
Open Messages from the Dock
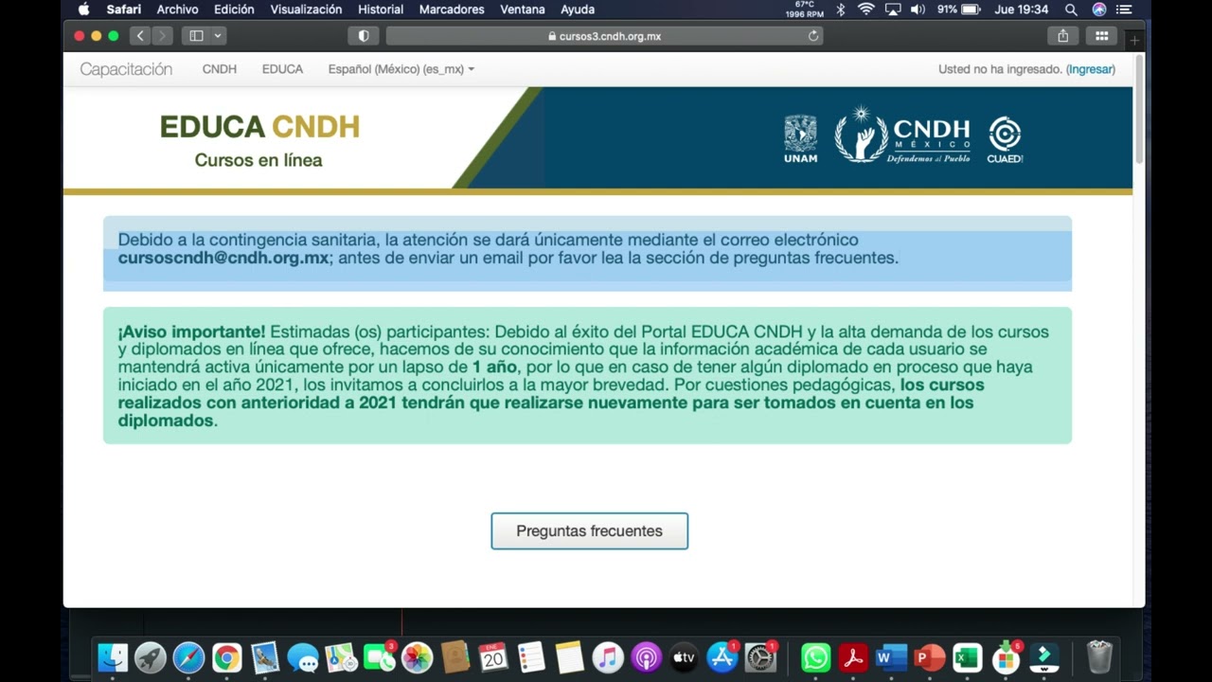click(303, 656)
